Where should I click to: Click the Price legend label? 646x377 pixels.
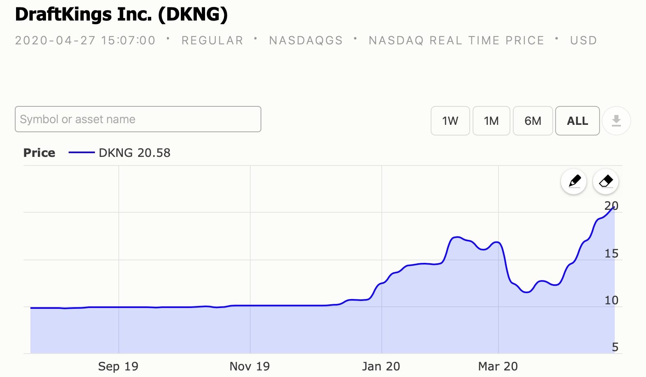click(x=39, y=153)
